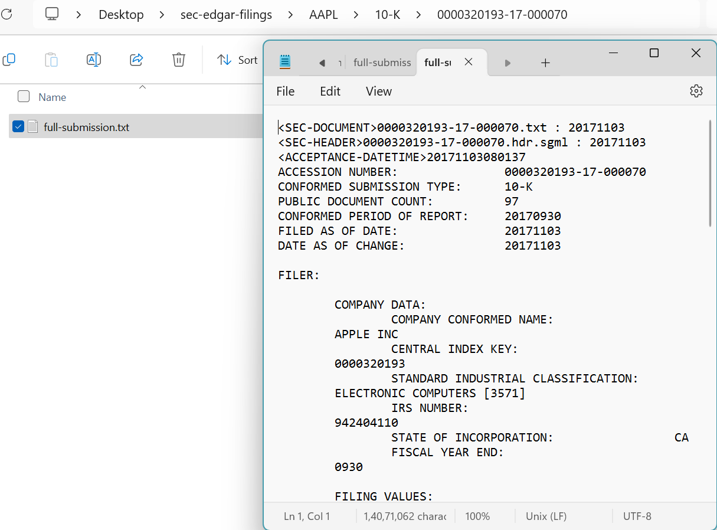The height and width of the screenshot is (530, 717).
Task: Open the Edit menu in Notepad
Action: 330,91
